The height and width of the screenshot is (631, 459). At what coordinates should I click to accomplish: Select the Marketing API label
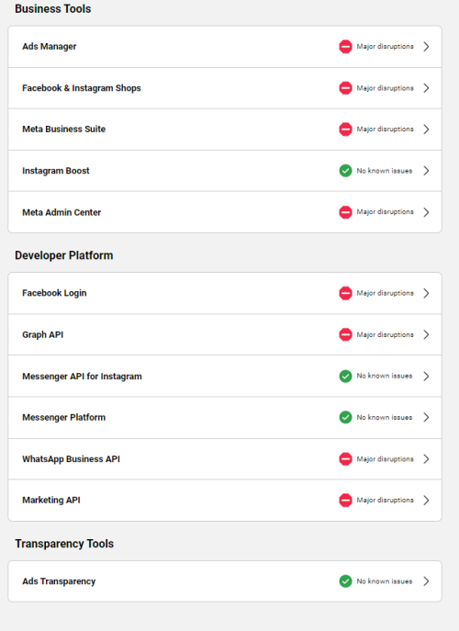tap(51, 501)
